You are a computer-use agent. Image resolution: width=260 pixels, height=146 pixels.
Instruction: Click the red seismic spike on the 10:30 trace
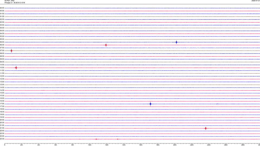coord(16,68)
